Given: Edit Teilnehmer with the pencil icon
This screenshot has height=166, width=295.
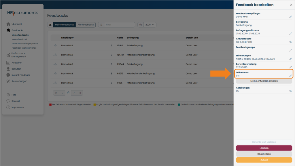Looking at the screenshot, I should [x=290, y=76].
